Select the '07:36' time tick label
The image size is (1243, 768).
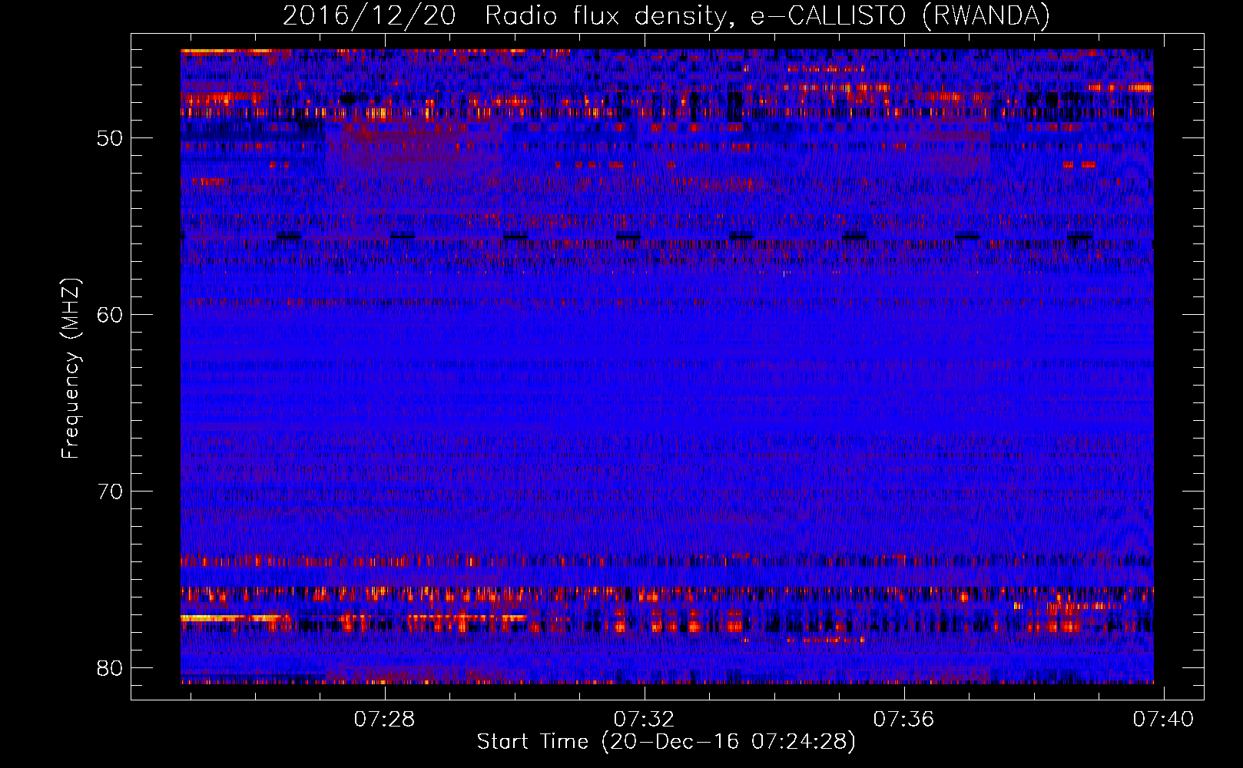(x=903, y=719)
